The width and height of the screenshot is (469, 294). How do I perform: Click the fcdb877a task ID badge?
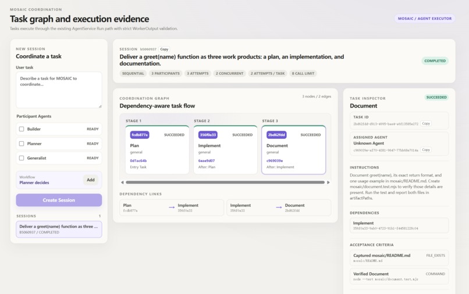[140, 135]
